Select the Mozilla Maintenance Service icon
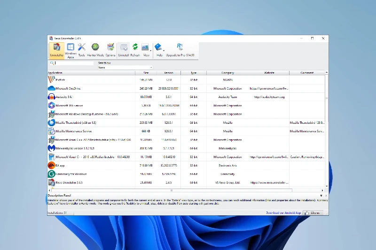Image resolution: width=376 pixels, height=250 pixels. tap(51, 131)
